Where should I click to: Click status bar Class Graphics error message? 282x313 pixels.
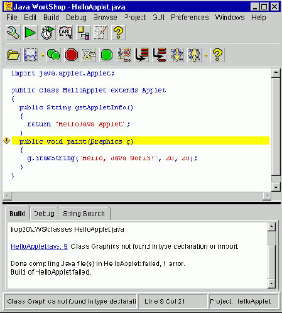coord(70,301)
